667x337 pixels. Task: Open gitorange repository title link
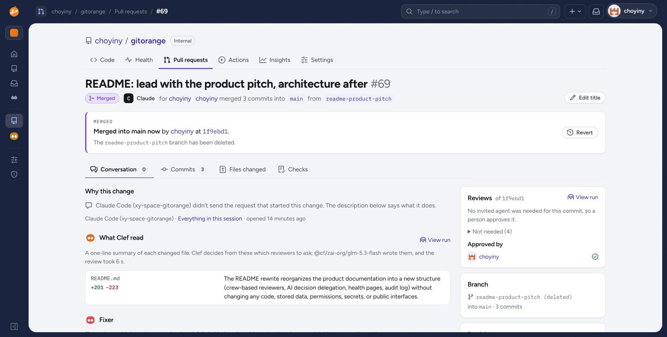(x=148, y=41)
